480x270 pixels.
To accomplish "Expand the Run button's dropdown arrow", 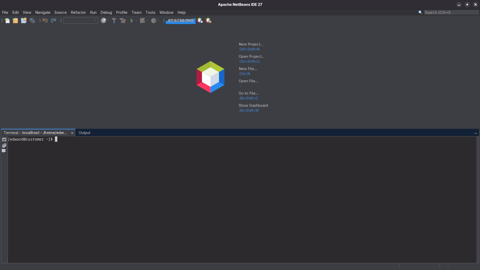I will 136,21.
